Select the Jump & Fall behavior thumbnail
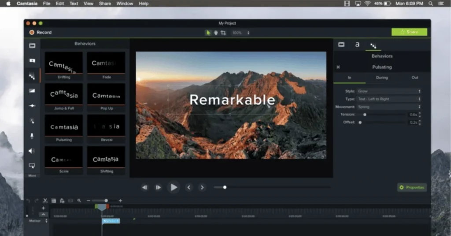Image resolution: width=451 pixels, height=236 pixels. tap(64, 97)
